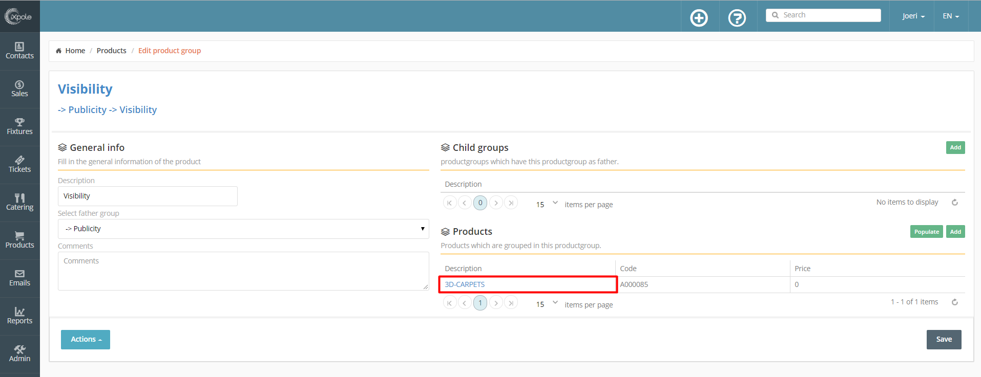This screenshot has width=981, height=377.
Task: Open the Select father group dropdown
Action: [x=243, y=229]
